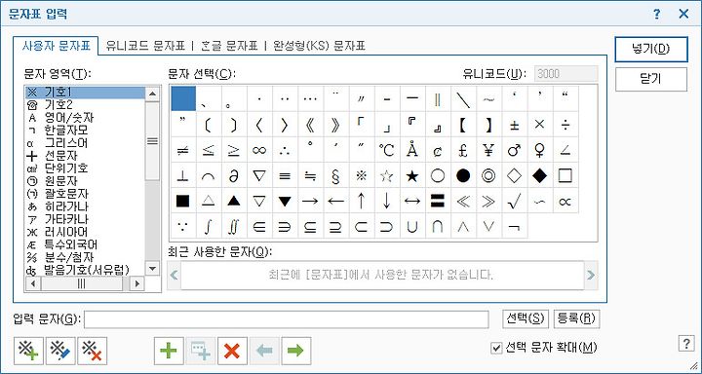Select 러시아어 in the list
This screenshot has width=702, height=374.
tap(85, 232)
